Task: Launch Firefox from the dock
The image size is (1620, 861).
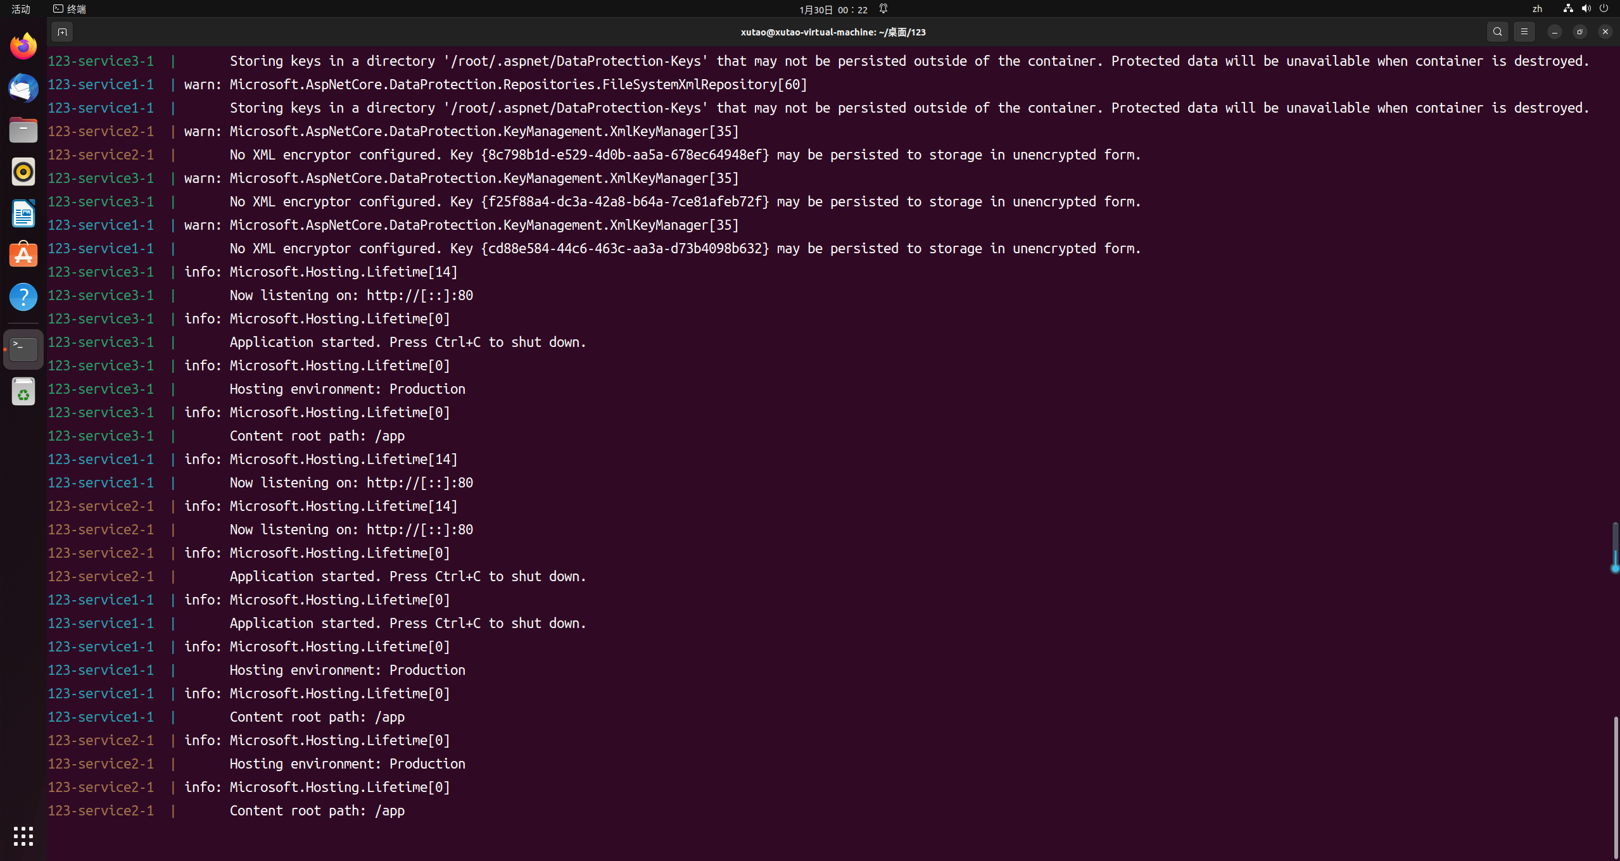Action: (x=23, y=46)
